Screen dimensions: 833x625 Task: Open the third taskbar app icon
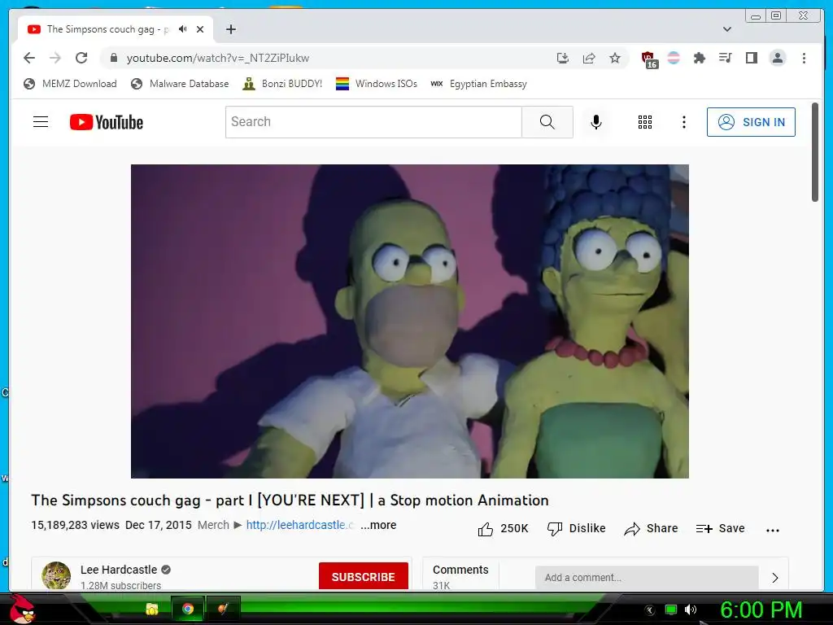[x=223, y=609]
